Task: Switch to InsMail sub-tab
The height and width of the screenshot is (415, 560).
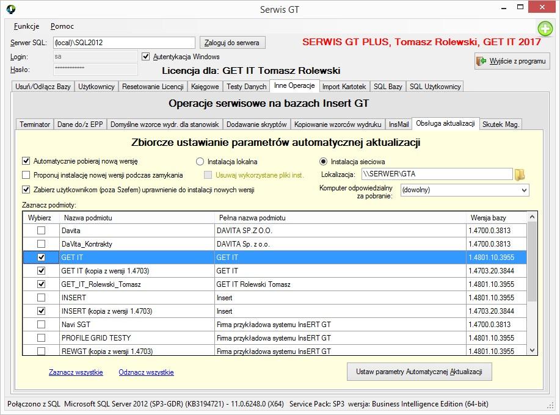Action: point(399,125)
